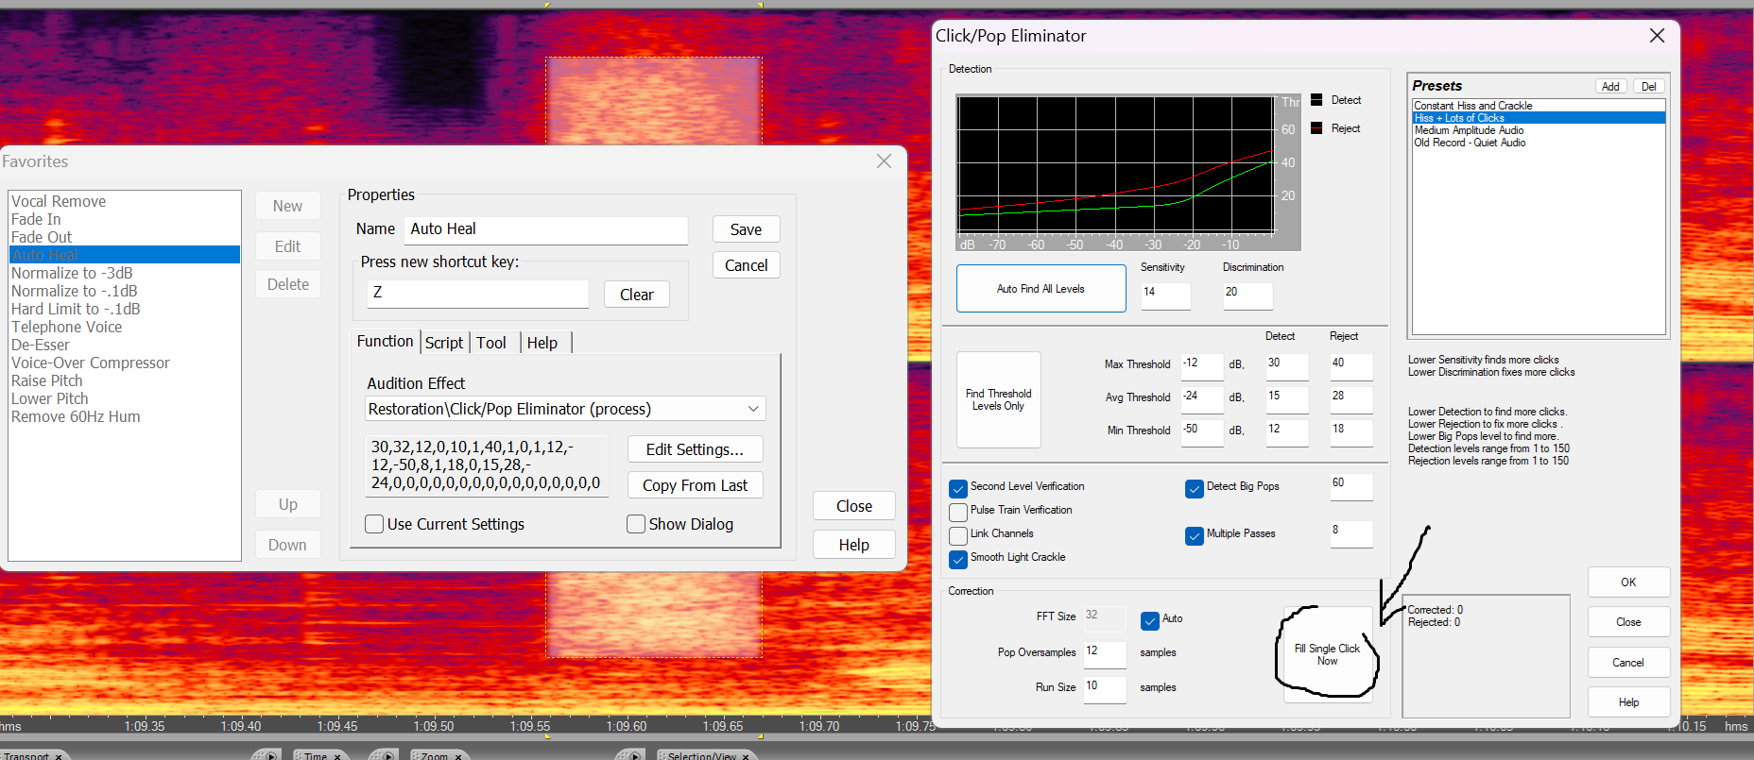Image resolution: width=1754 pixels, height=760 pixels.
Task: Open the Script tab in Favorites
Action: coord(444,343)
